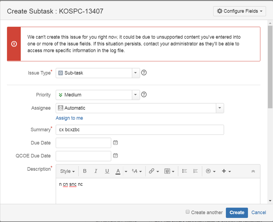Click the Assign to me link
Viewport: 273px width, 222px height.
tap(69, 118)
